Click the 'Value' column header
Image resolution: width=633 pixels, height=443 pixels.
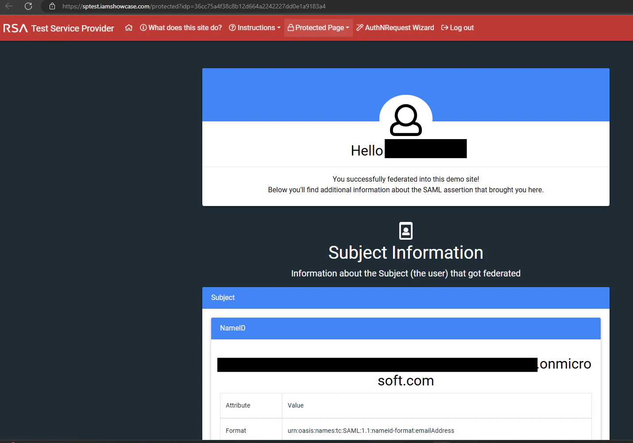click(437, 405)
